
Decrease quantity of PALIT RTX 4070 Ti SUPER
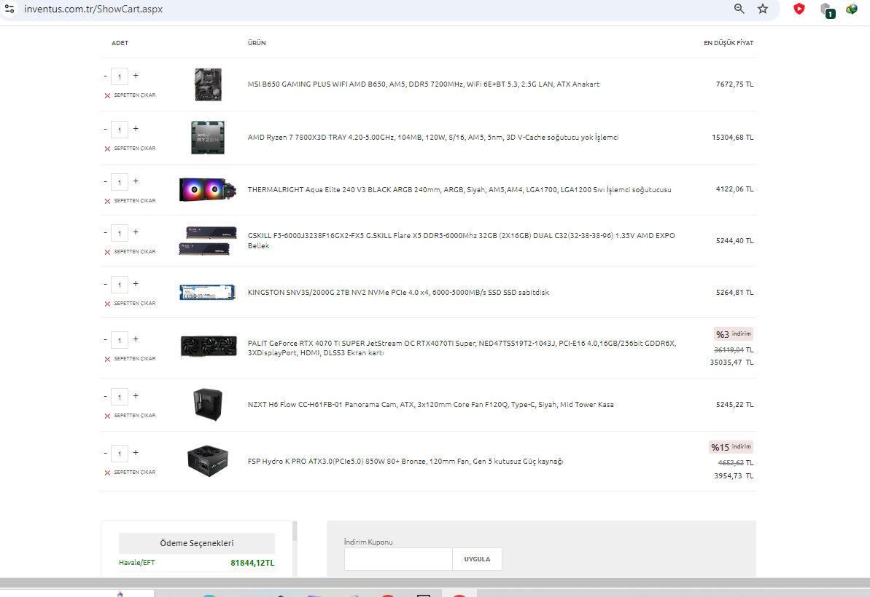pyautogui.click(x=106, y=339)
